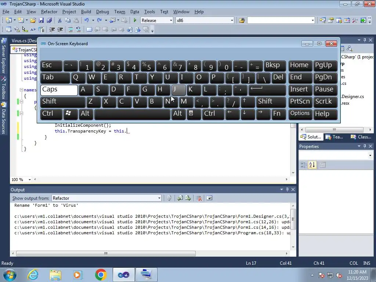Open the Toolbox via the crossed tools icon

pos(355,21)
